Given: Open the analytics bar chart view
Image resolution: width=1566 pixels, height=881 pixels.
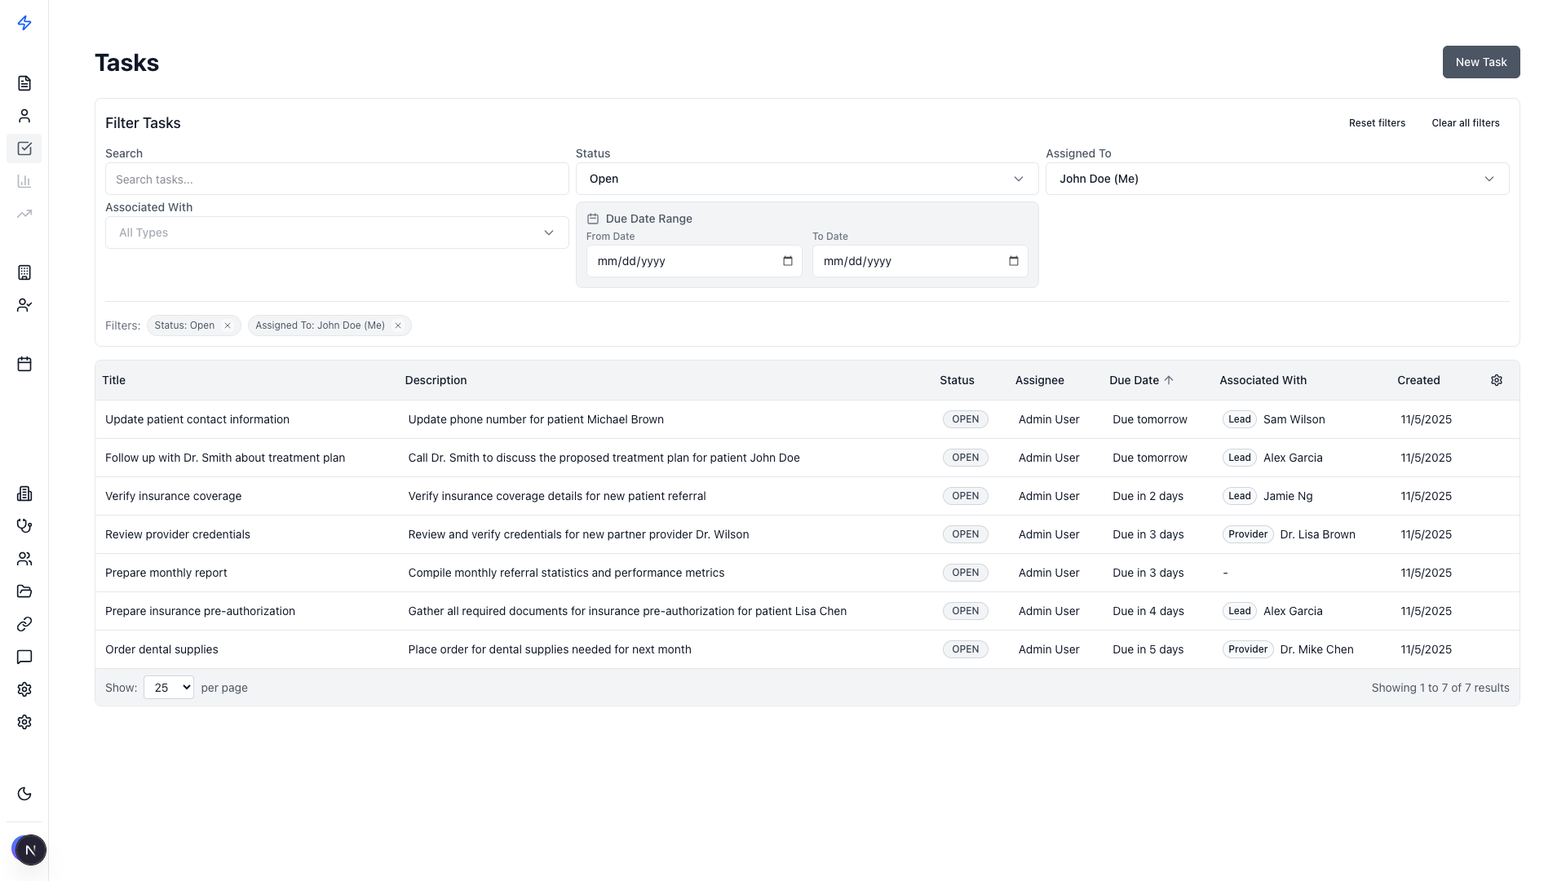Looking at the screenshot, I should click(x=24, y=181).
